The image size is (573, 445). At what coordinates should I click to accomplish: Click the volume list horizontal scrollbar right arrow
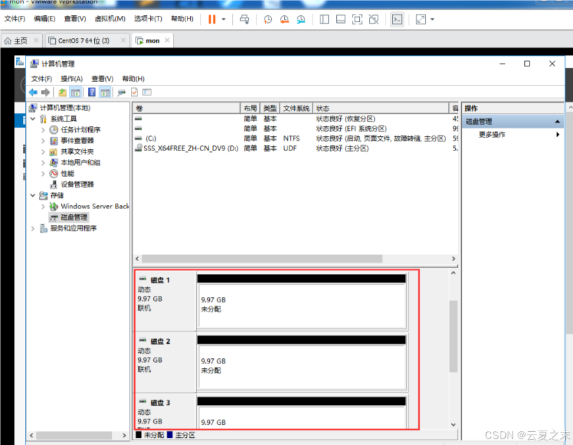click(453, 258)
